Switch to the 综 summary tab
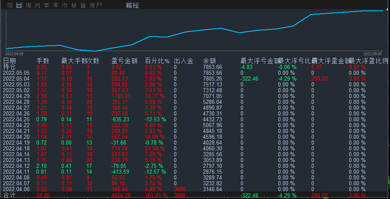The image size is (390, 199). pyautogui.click(x=10, y=5)
